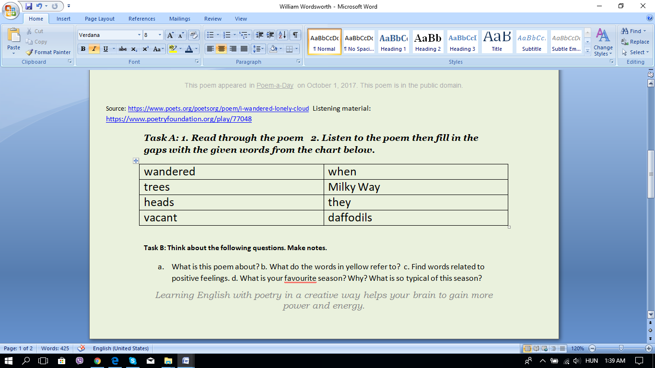Open the View ribbon tab
This screenshot has height=368, width=655.
(241, 19)
